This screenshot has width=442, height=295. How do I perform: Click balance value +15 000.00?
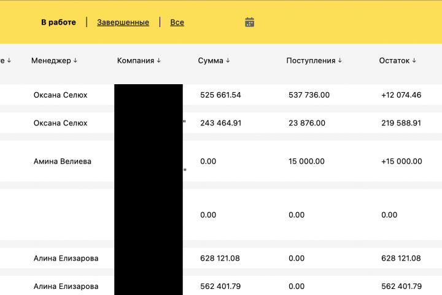pyautogui.click(x=401, y=162)
